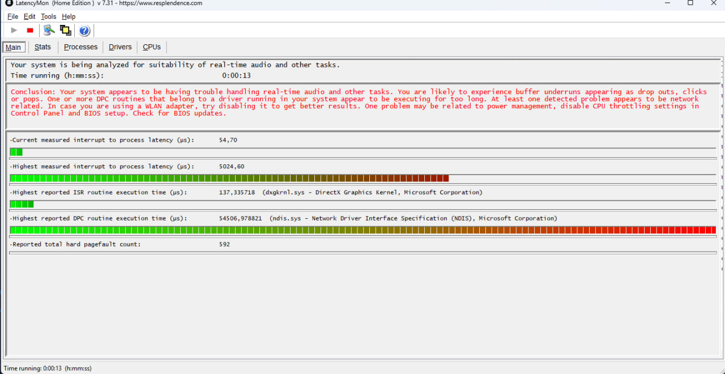Click the current latency value 54,70
Viewport: 725px width, 374px height.
pos(228,140)
